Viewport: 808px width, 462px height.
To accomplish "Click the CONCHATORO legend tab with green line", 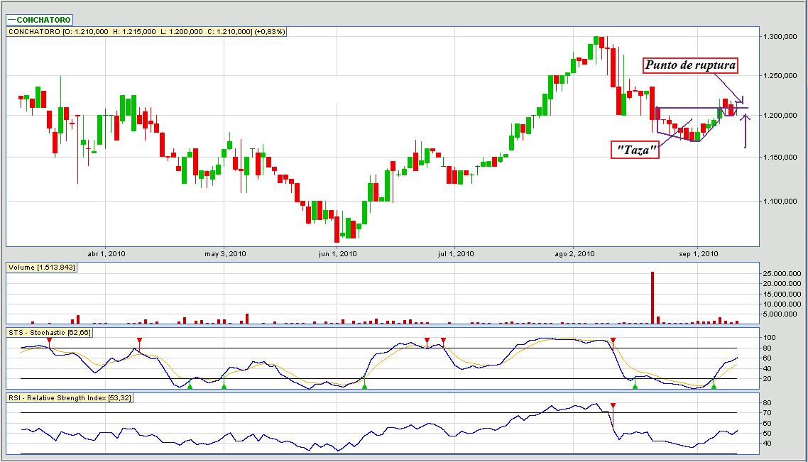I will click(40, 20).
